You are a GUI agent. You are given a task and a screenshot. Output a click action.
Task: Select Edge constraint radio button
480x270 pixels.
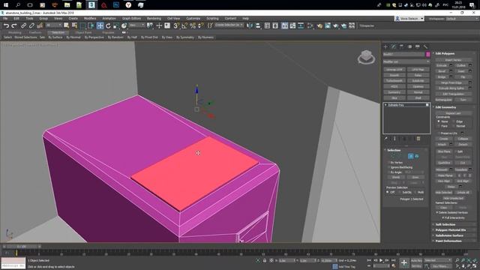(x=453, y=121)
